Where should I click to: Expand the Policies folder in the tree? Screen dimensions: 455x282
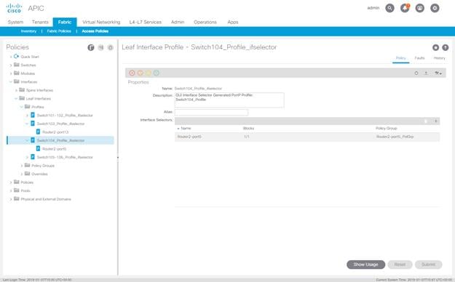11,182
